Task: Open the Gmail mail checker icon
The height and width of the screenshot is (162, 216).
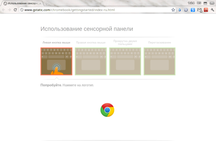Action: [199, 10]
